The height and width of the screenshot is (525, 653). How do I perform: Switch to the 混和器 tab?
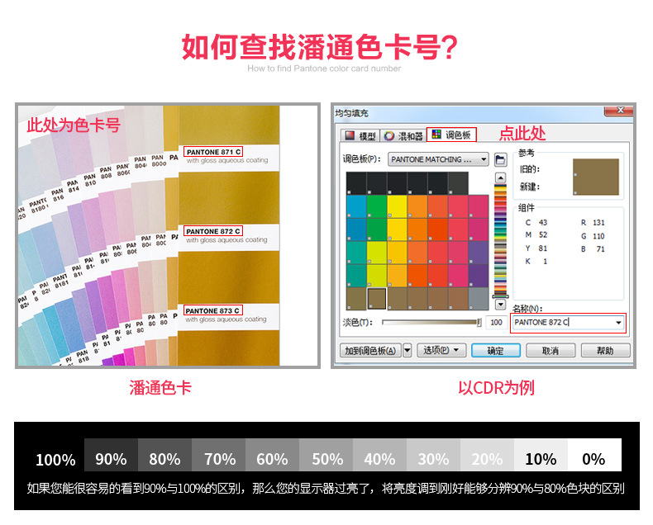click(x=403, y=135)
